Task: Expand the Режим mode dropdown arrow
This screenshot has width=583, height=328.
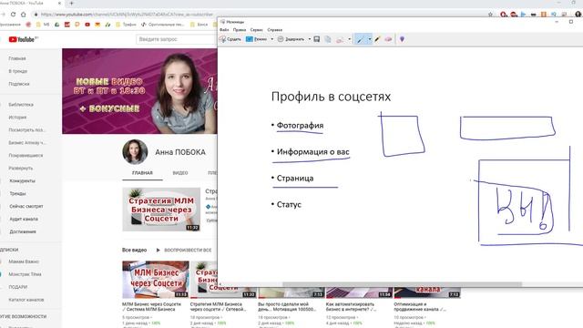Action: (272, 39)
